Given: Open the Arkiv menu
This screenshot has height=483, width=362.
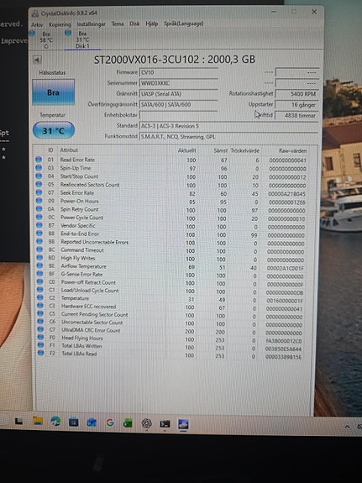Looking at the screenshot, I should [37, 24].
